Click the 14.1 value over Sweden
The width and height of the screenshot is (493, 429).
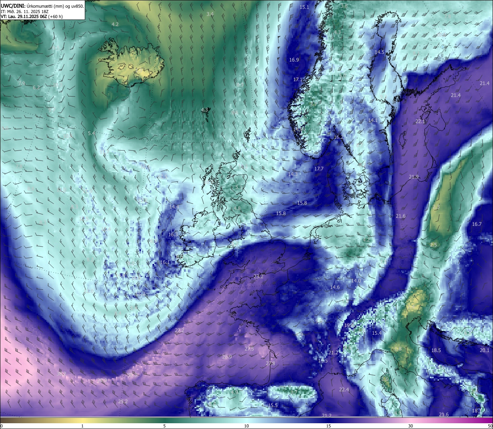tap(373, 120)
